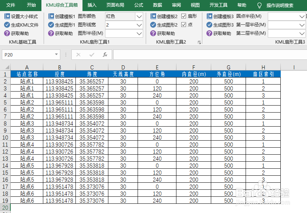Switch to the 数据 ribbon tab
The height and width of the screenshot is (213, 307).
[x=157, y=5]
